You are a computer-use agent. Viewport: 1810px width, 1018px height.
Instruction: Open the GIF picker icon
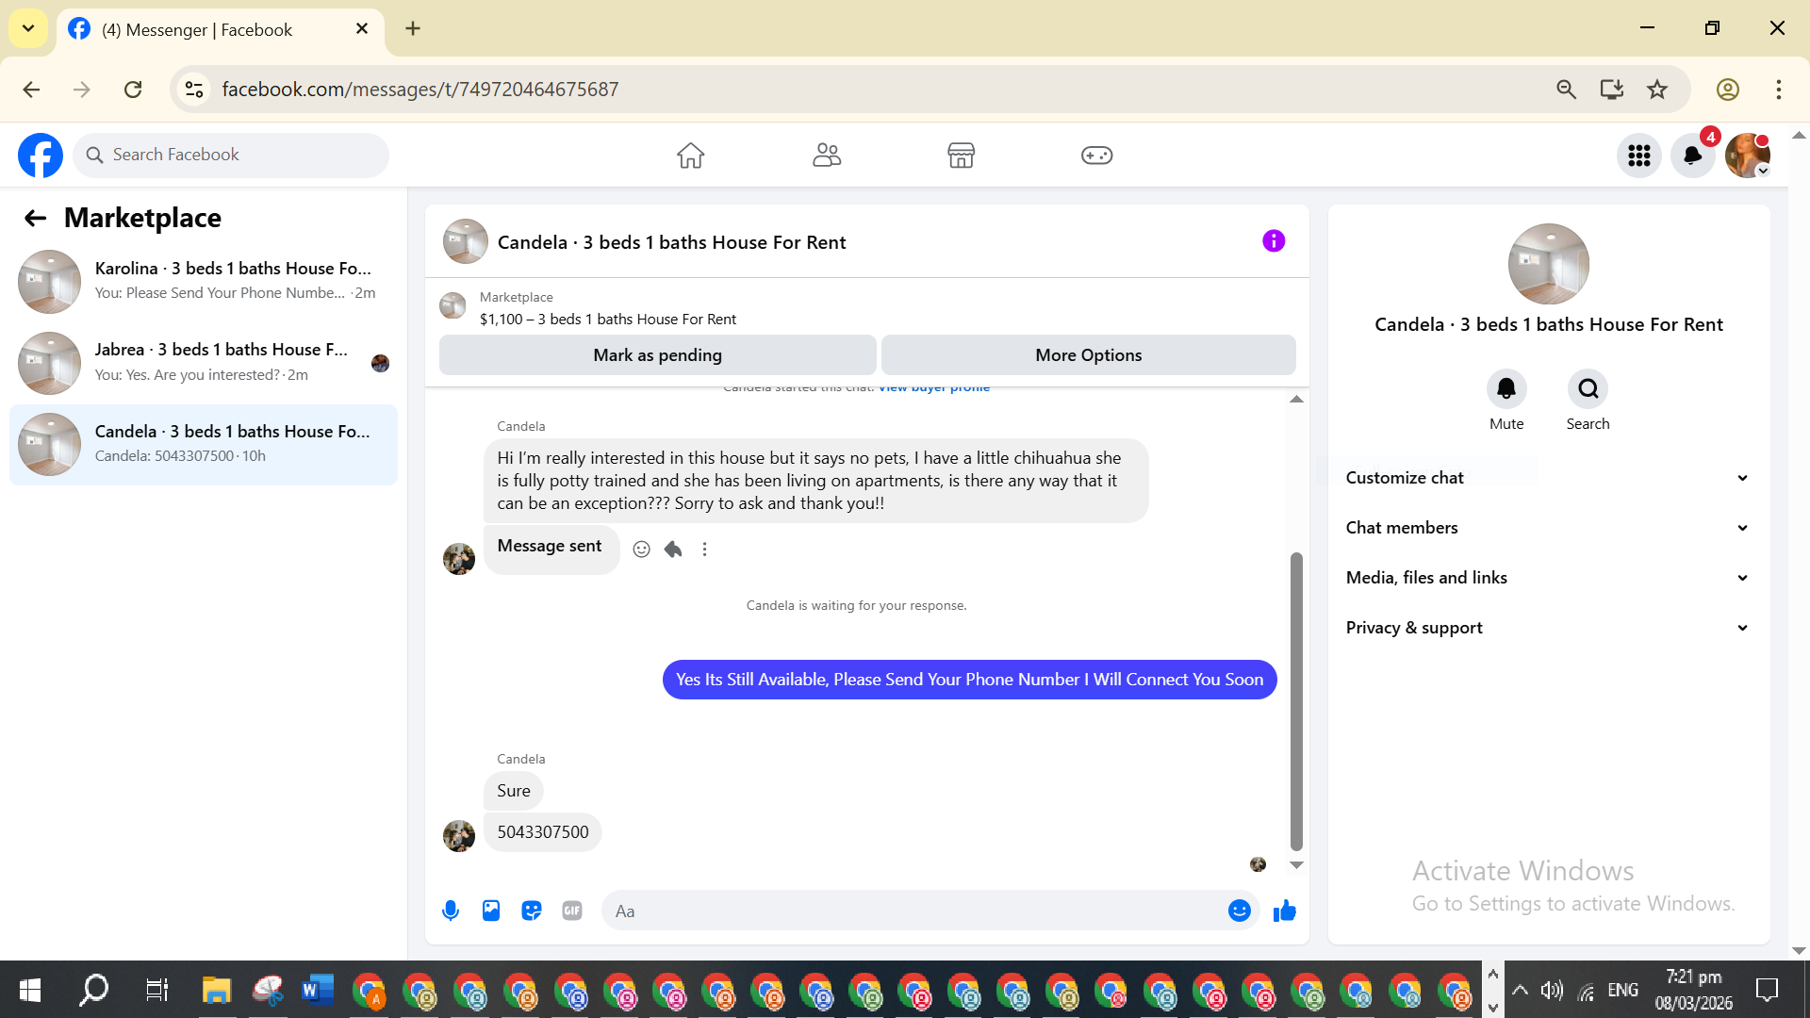coord(572,911)
